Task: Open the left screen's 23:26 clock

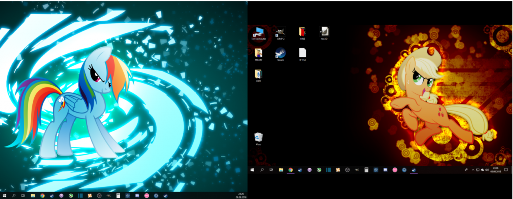Action: click(x=241, y=195)
